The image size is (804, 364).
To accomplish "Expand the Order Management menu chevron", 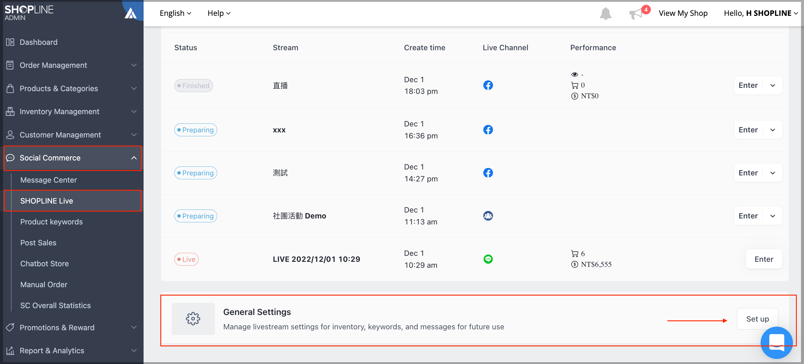I will point(134,65).
